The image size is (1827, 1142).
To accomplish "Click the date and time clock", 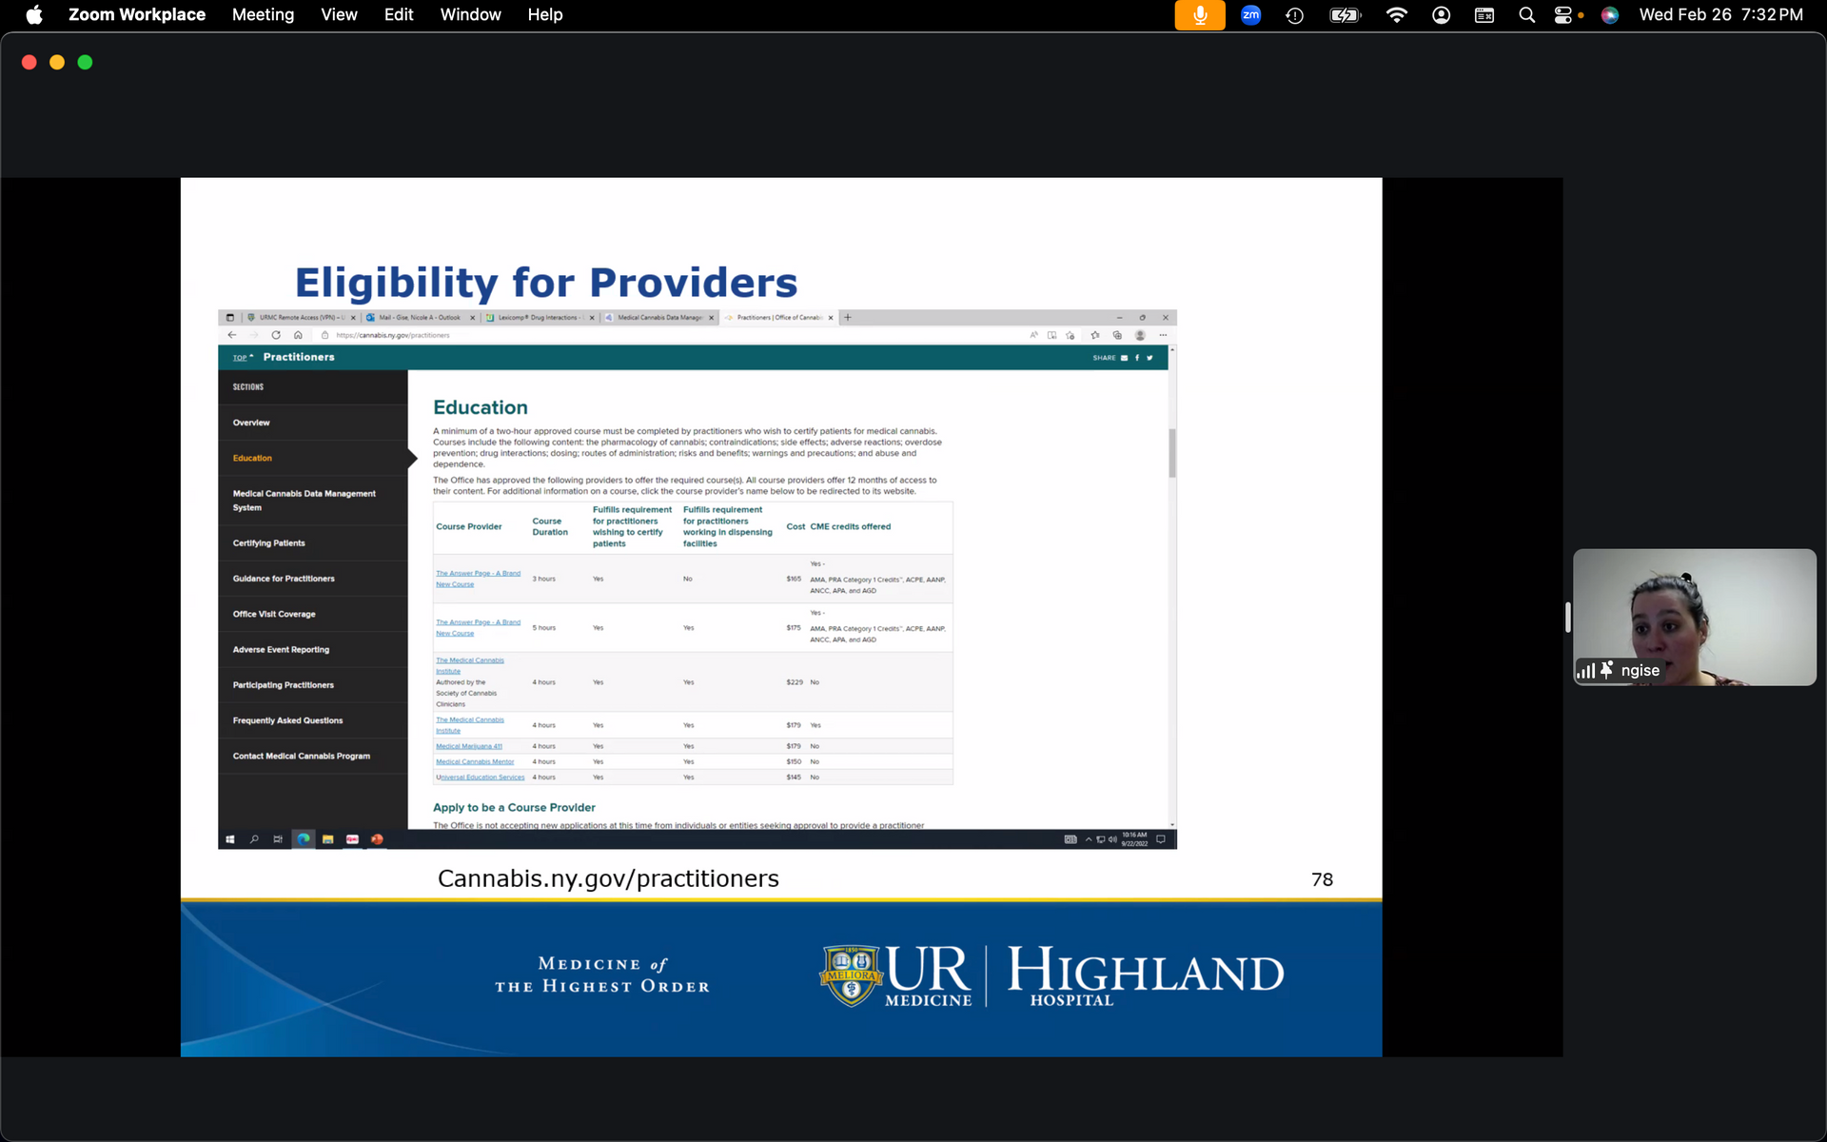I will 1720,15.
